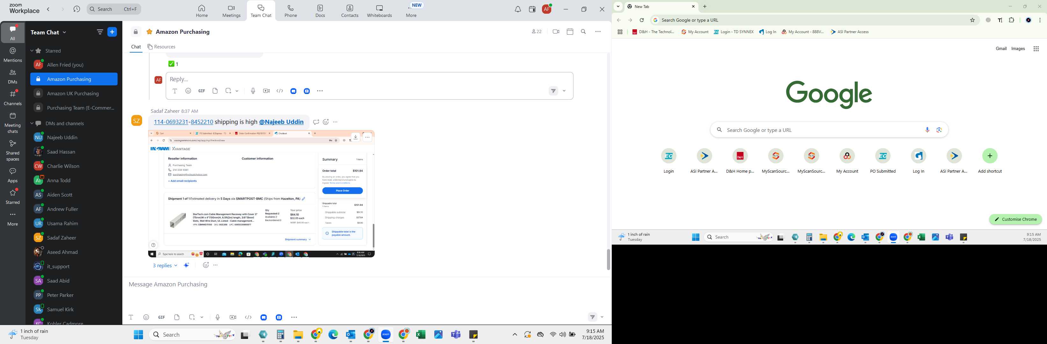The height and width of the screenshot is (344, 1047).
Task: Open the chat history clock icon
Action: (x=77, y=9)
